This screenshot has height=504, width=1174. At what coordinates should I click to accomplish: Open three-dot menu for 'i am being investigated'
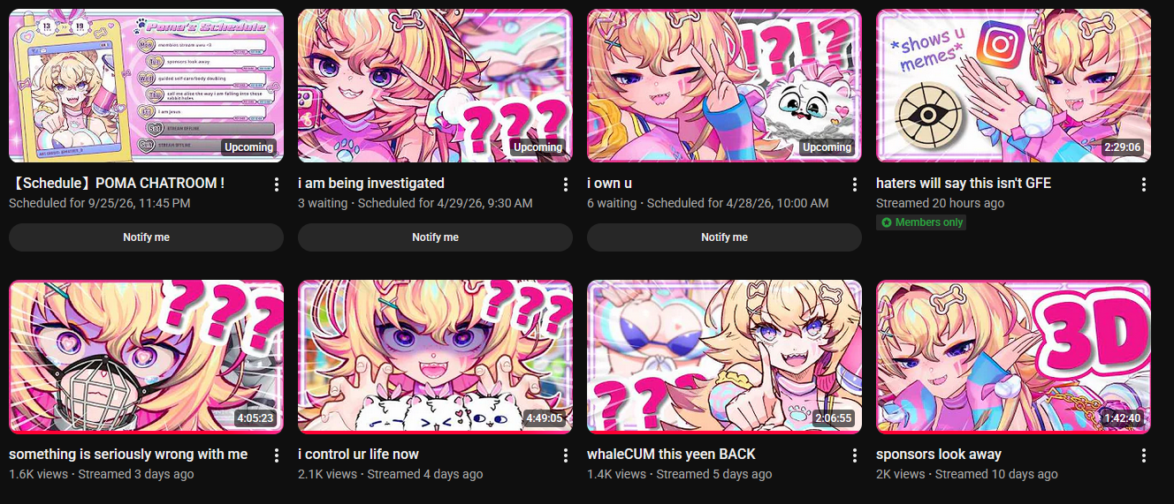pos(566,184)
